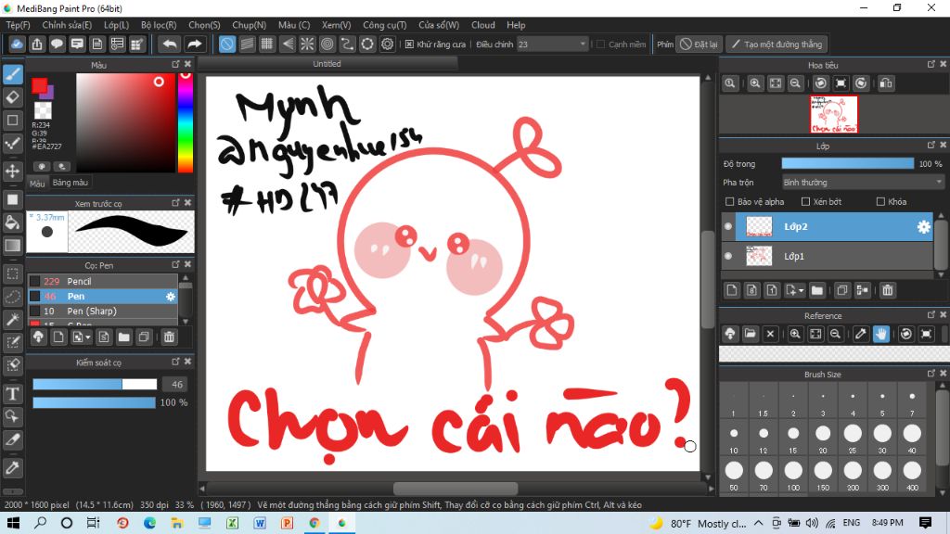Click the Navigator canvas thumbnail
This screenshot has height=534, width=950.
(x=834, y=114)
